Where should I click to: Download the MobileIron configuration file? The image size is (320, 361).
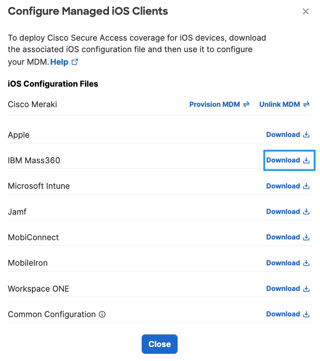[288, 263]
